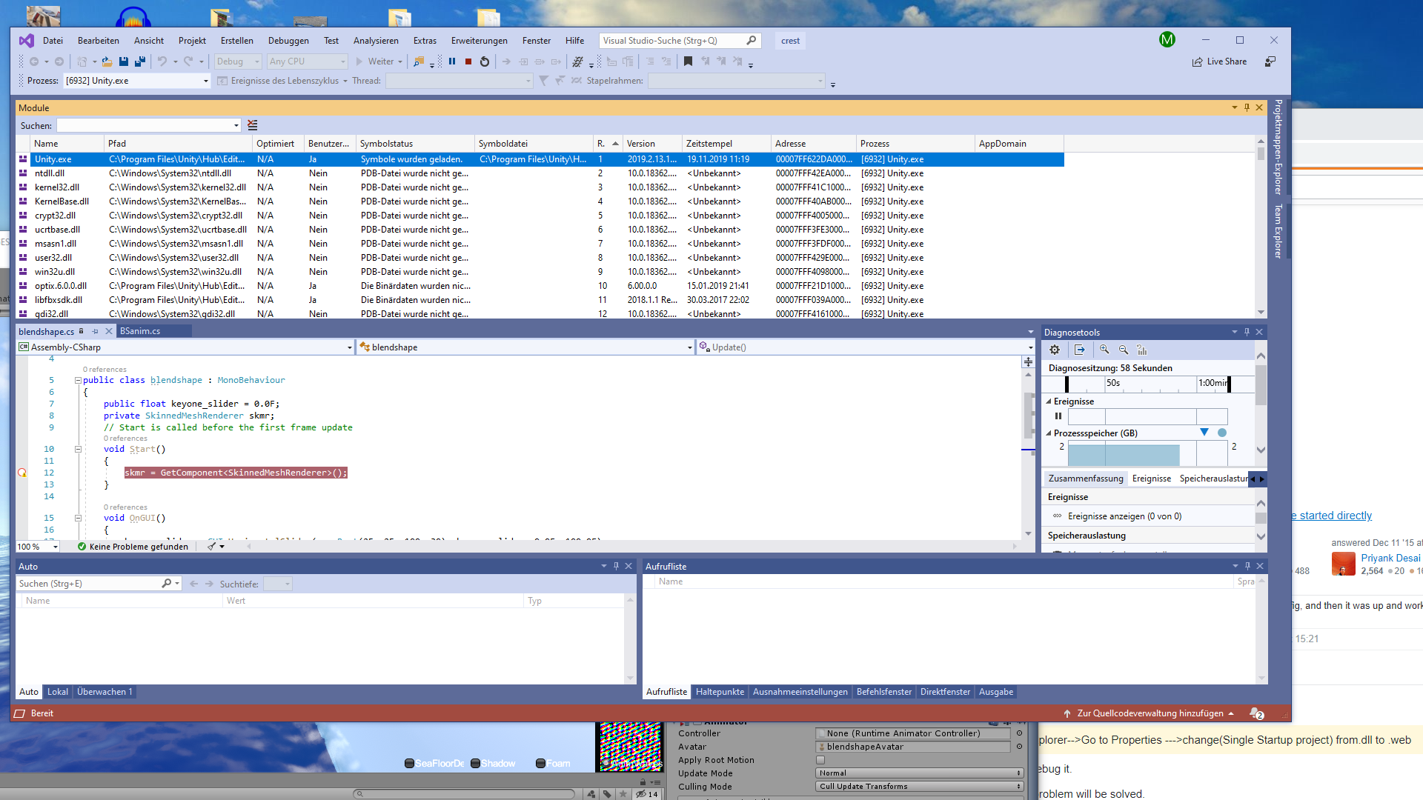Collapse the Prozessspeicher (GB) section

(x=1047, y=433)
